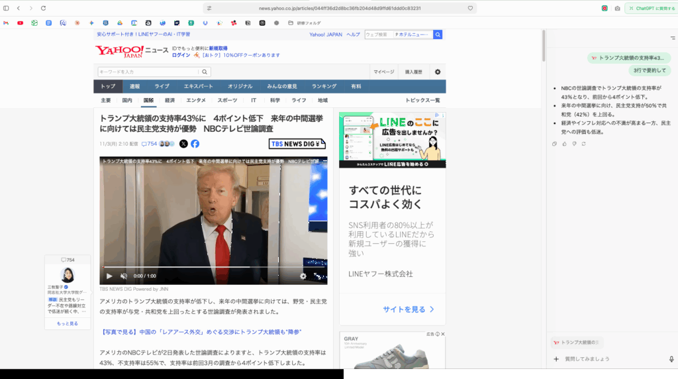The width and height of the screenshot is (678, 379).
Task: Click the blue web search magnifier button
Action: [438, 34]
